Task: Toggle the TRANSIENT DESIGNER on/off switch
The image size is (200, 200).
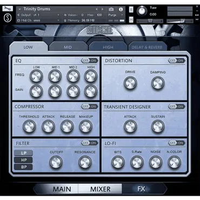Action: pyautogui.click(x=177, y=106)
